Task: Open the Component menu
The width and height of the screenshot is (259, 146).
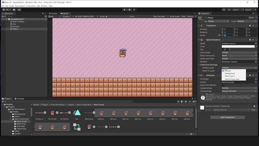Action: 31,6
